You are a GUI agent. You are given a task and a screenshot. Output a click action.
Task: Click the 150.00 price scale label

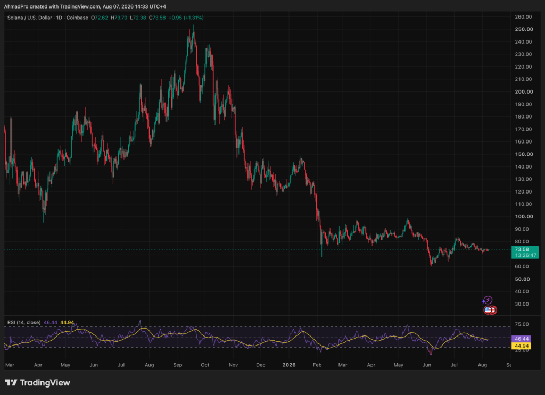click(524, 154)
